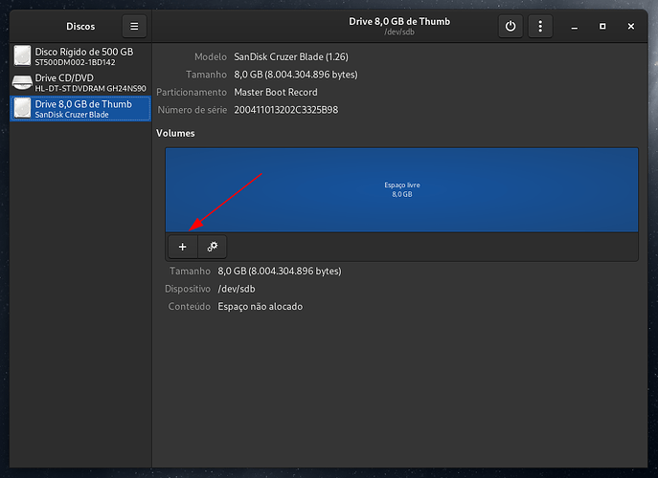This screenshot has width=658, height=478.
Task: Power off the thumb drive
Action: point(511,27)
